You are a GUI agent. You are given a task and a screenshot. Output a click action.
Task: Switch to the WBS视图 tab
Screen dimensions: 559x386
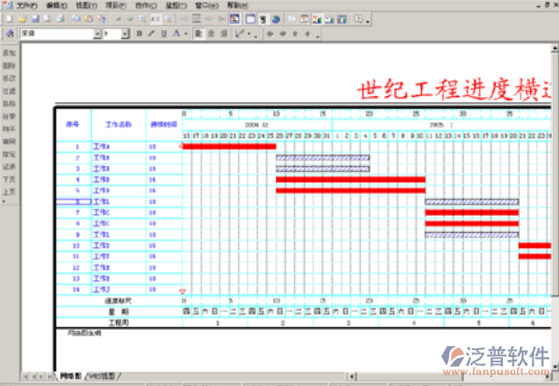pos(102,375)
